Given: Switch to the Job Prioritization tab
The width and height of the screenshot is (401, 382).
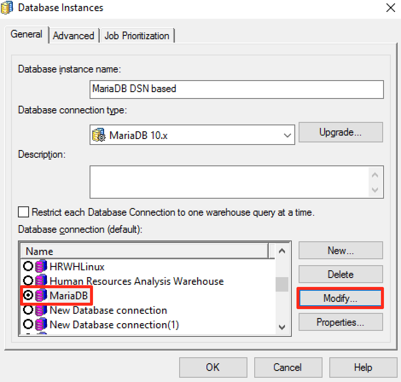Looking at the screenshot, I should (137, 36).
